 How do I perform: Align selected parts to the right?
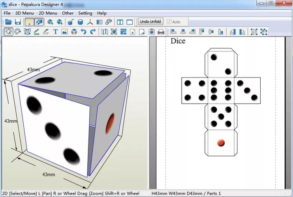192,32
